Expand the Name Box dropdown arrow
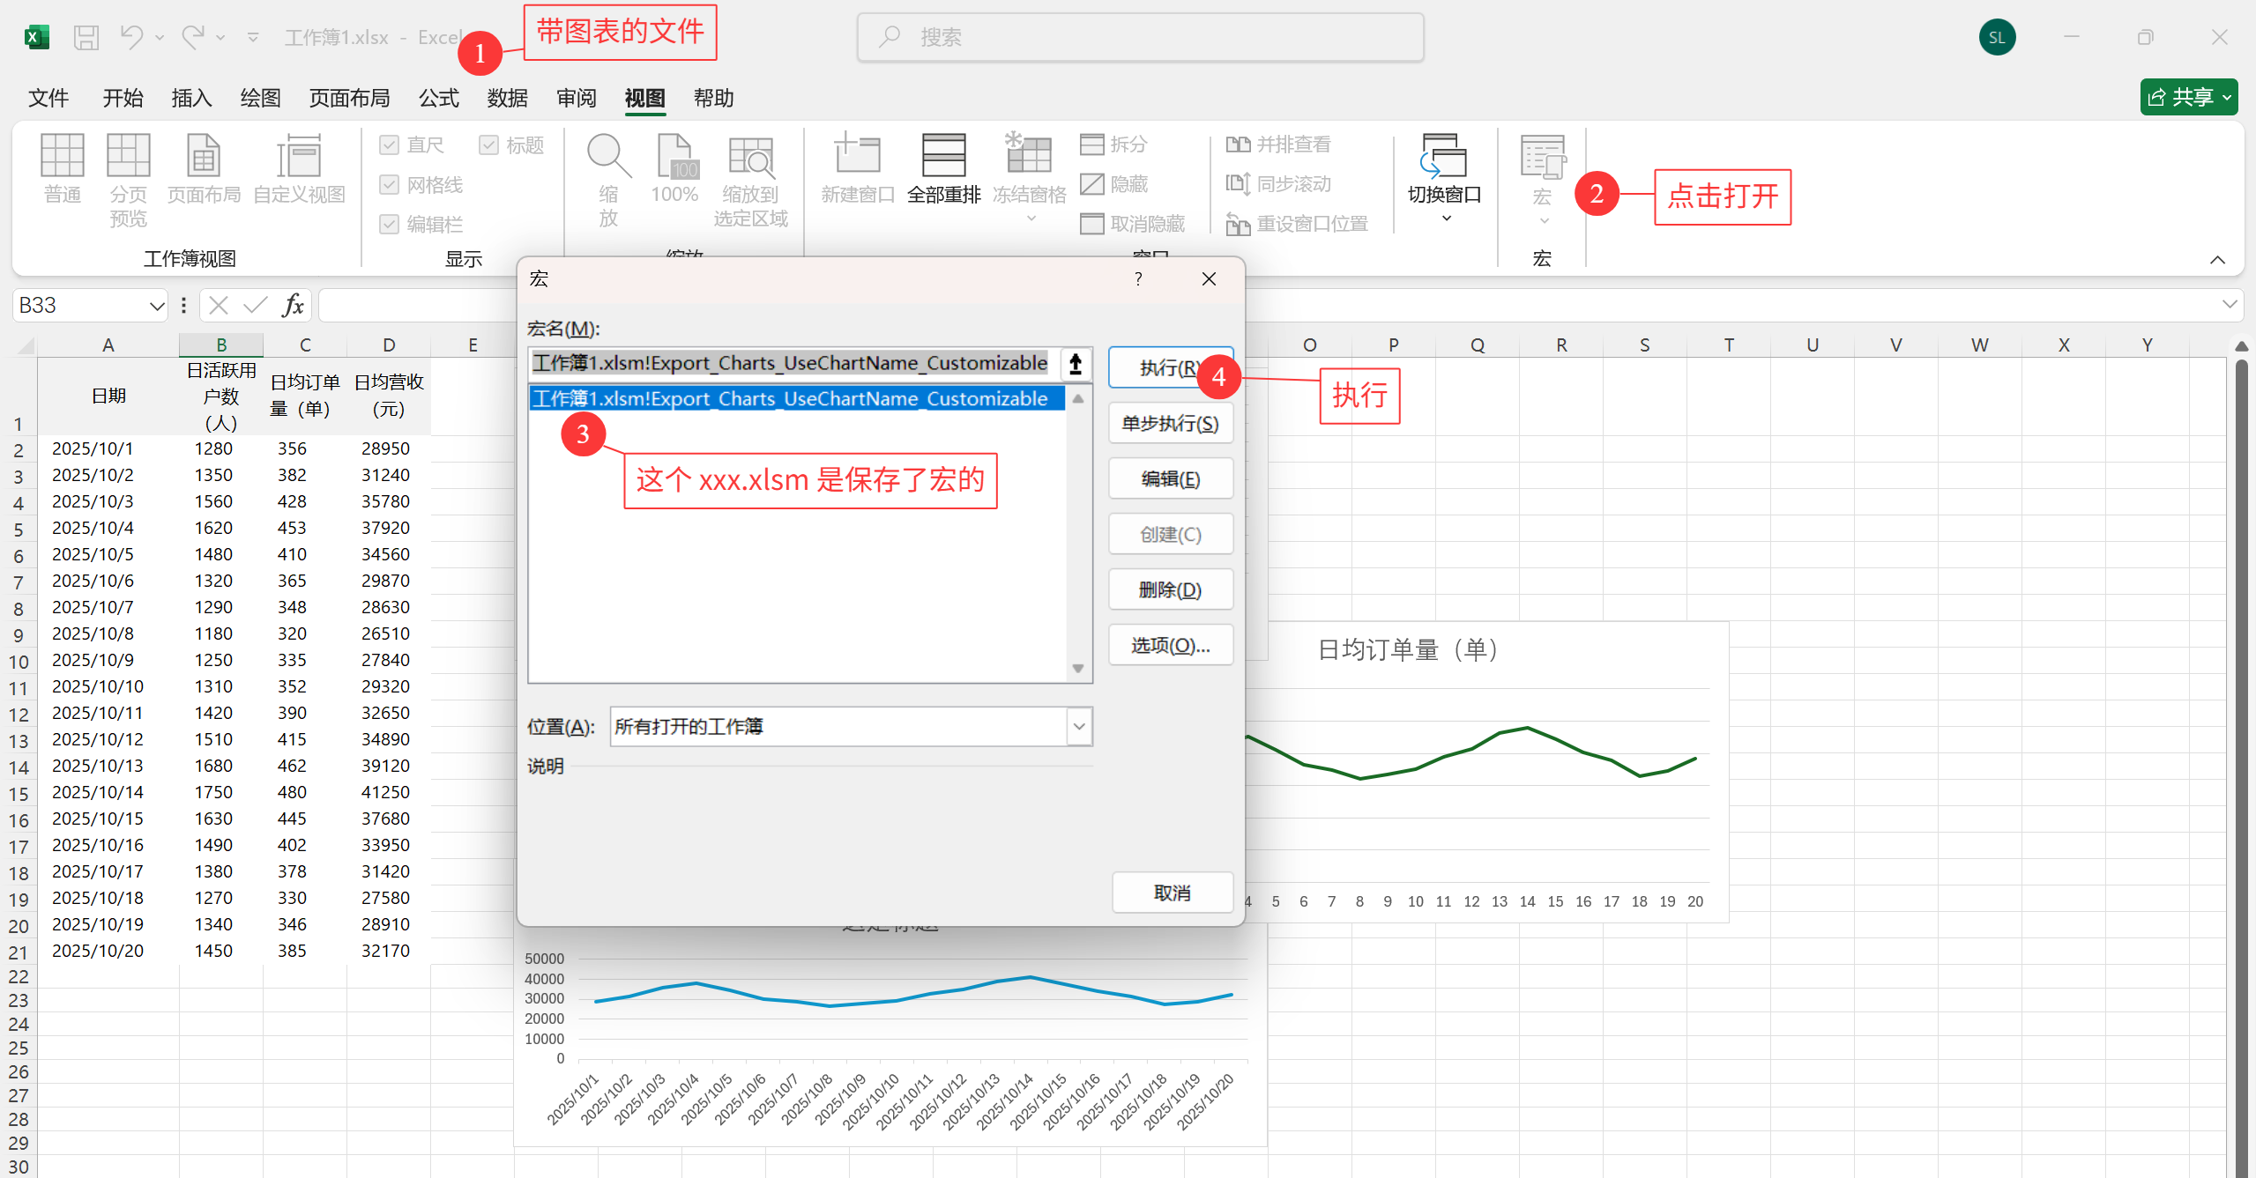 coord(156,306)
